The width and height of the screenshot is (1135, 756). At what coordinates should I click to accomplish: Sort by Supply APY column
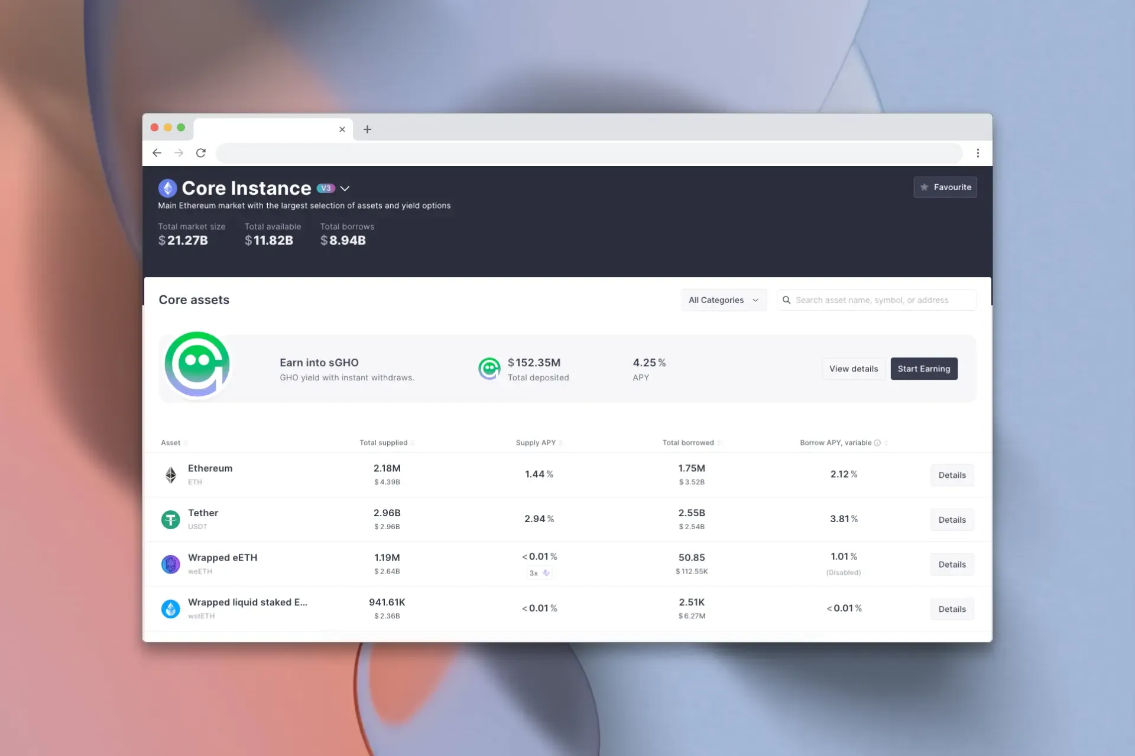[x=539, y=442]
